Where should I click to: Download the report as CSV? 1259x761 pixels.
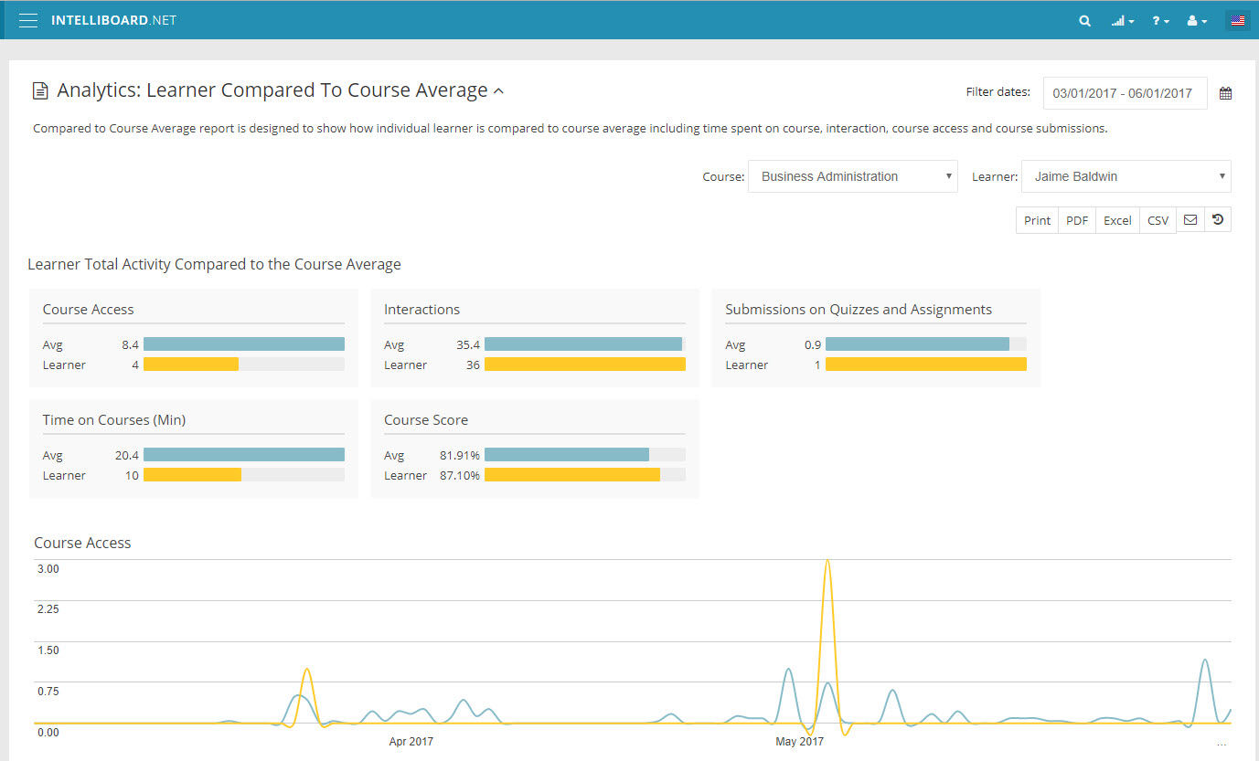pyautogui.click(x=1158, y=220)
